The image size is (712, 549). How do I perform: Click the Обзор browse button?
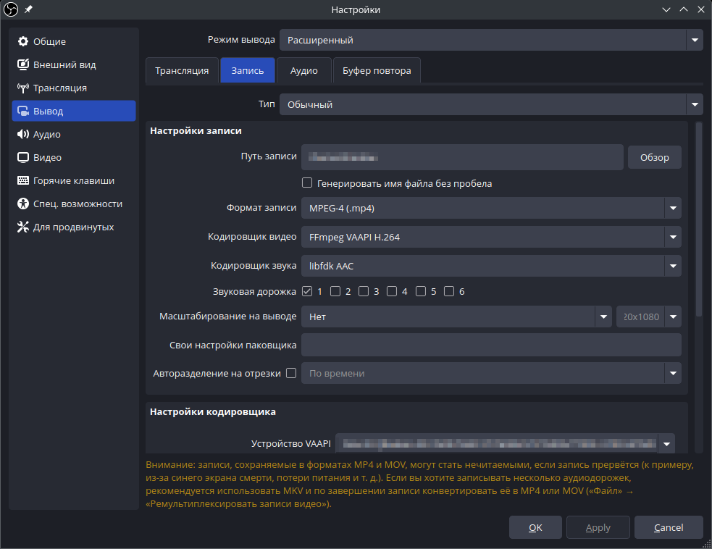coord(654,157)
